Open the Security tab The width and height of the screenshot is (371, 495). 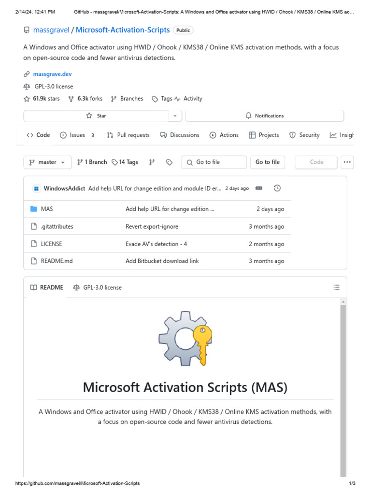304,135
